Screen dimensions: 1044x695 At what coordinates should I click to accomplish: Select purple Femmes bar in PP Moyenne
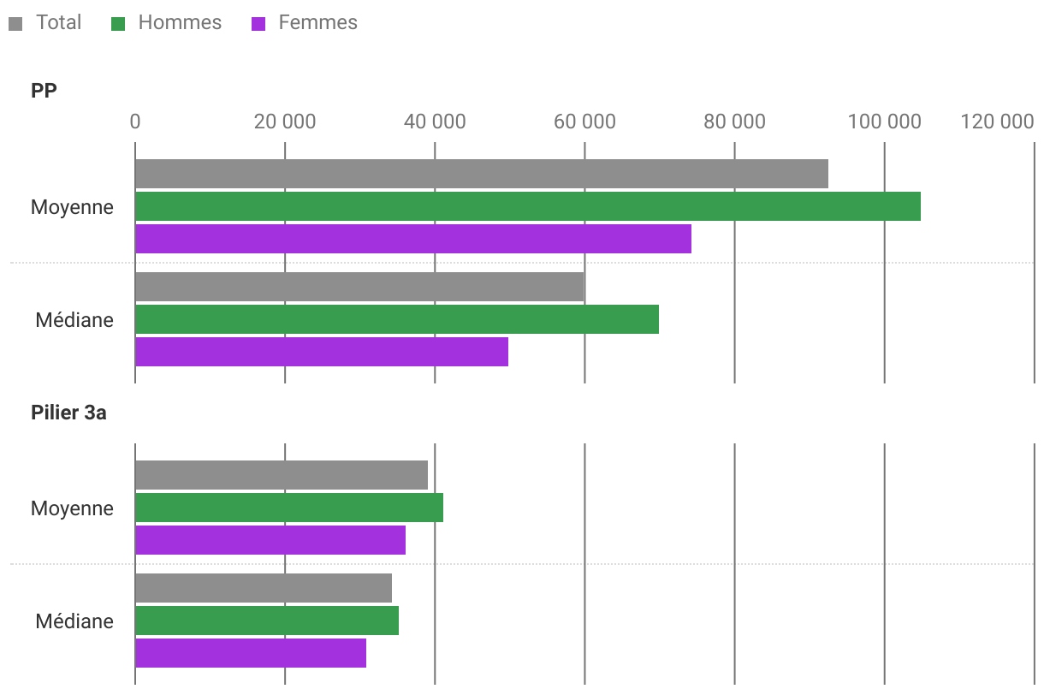412,239
